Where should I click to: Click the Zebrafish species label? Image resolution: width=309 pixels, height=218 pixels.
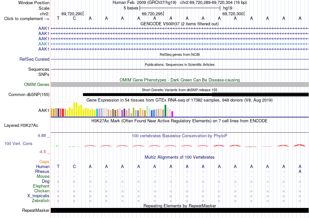(x=41, y=201)
